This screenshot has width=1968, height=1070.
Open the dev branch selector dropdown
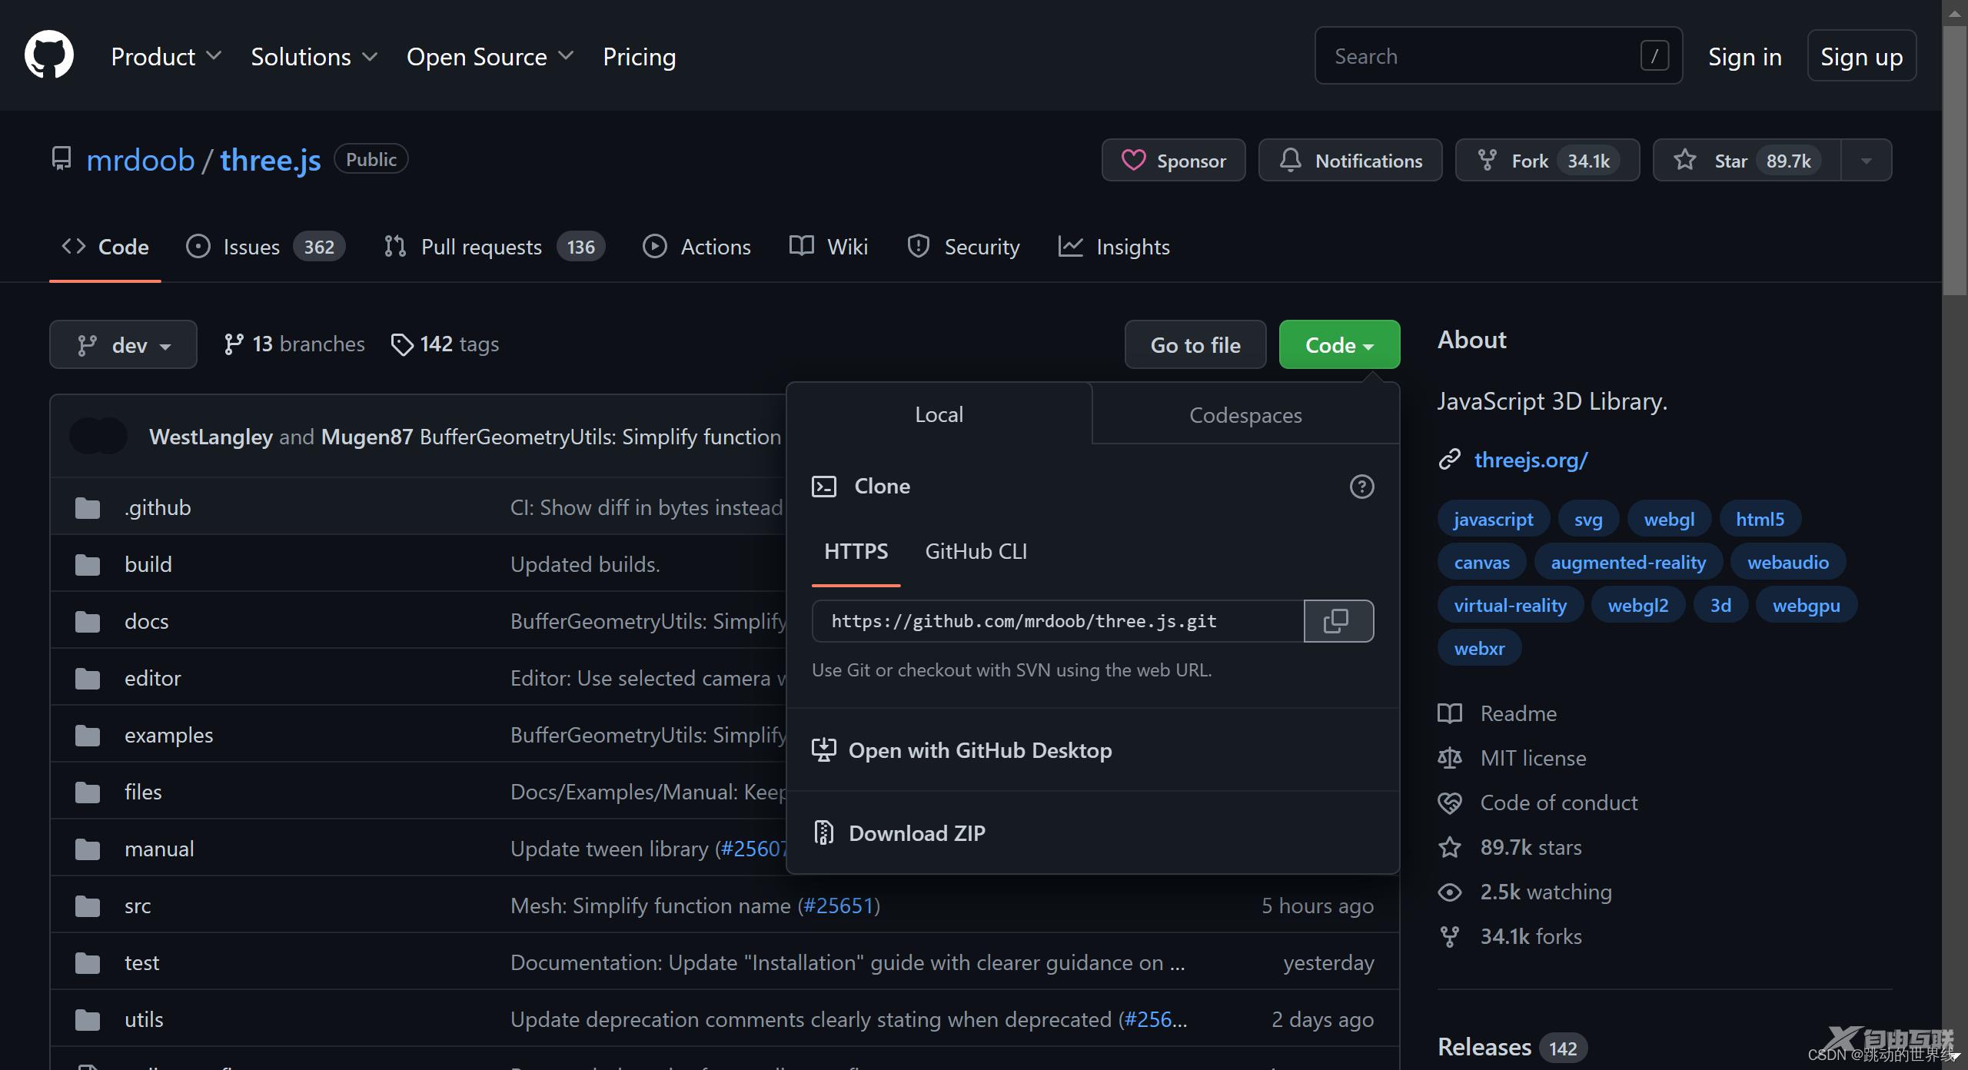(x=123, y=344)
